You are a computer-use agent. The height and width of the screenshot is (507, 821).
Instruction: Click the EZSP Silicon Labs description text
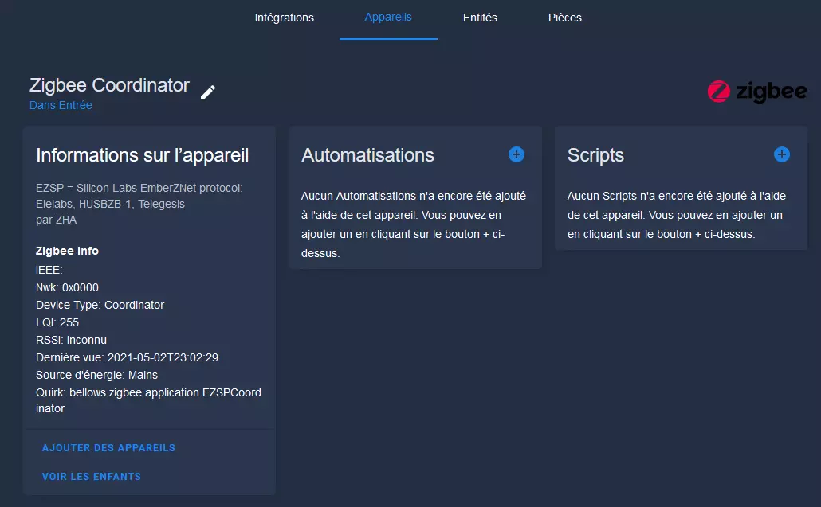139,196
